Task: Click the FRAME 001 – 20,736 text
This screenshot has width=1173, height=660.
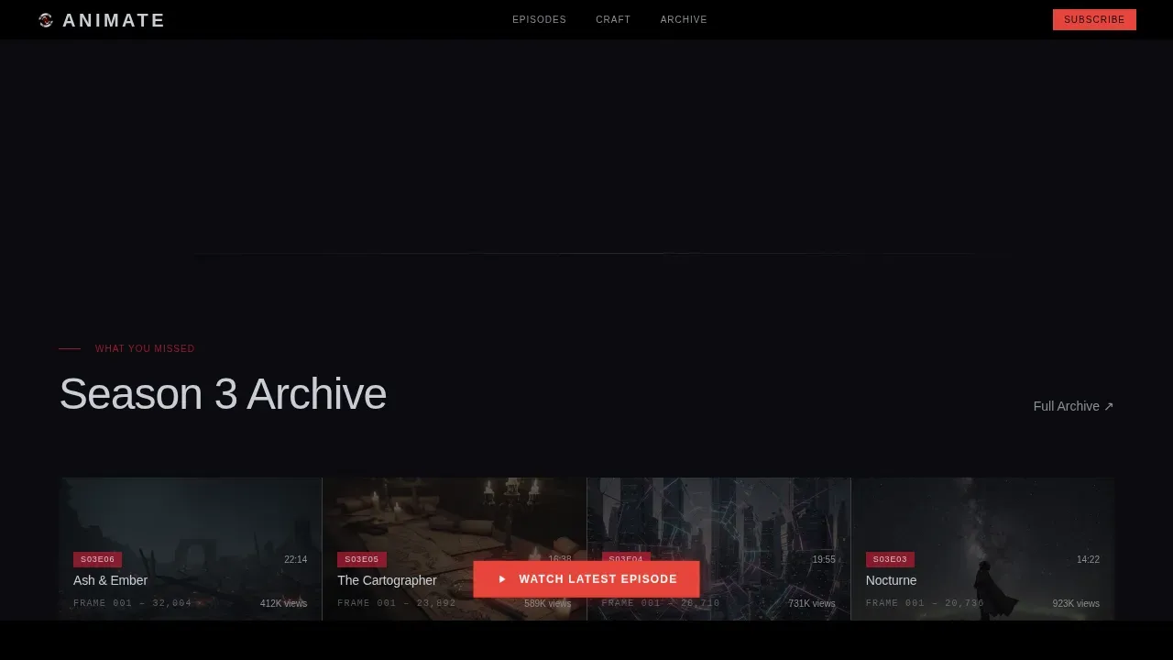Action: tap(925, 603)
